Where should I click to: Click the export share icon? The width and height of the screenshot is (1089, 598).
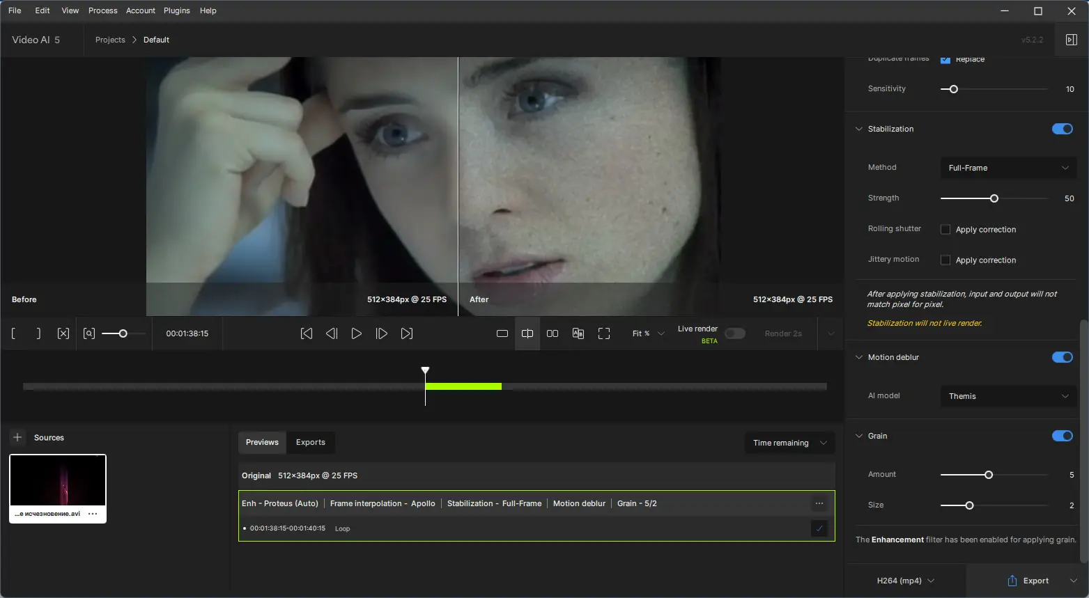pos(1012,581)
